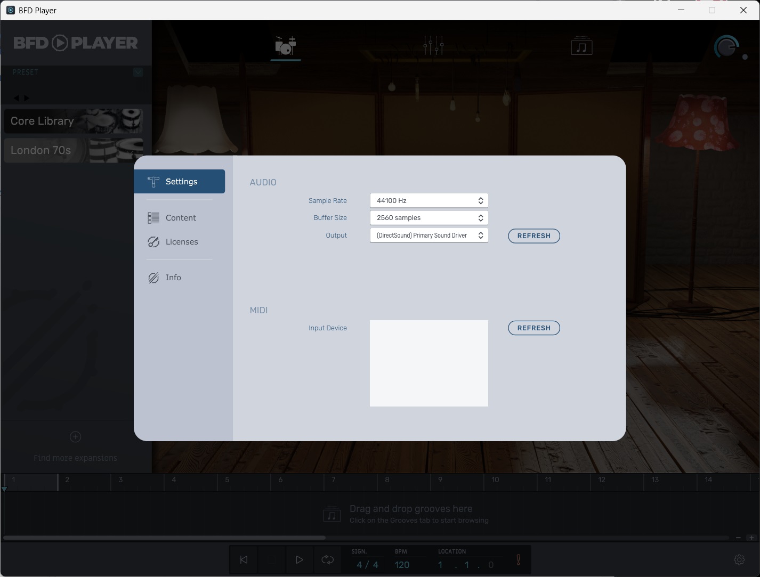Click the plus icon above Find more expansions
760x577 pixels.
tap(75, 437)
